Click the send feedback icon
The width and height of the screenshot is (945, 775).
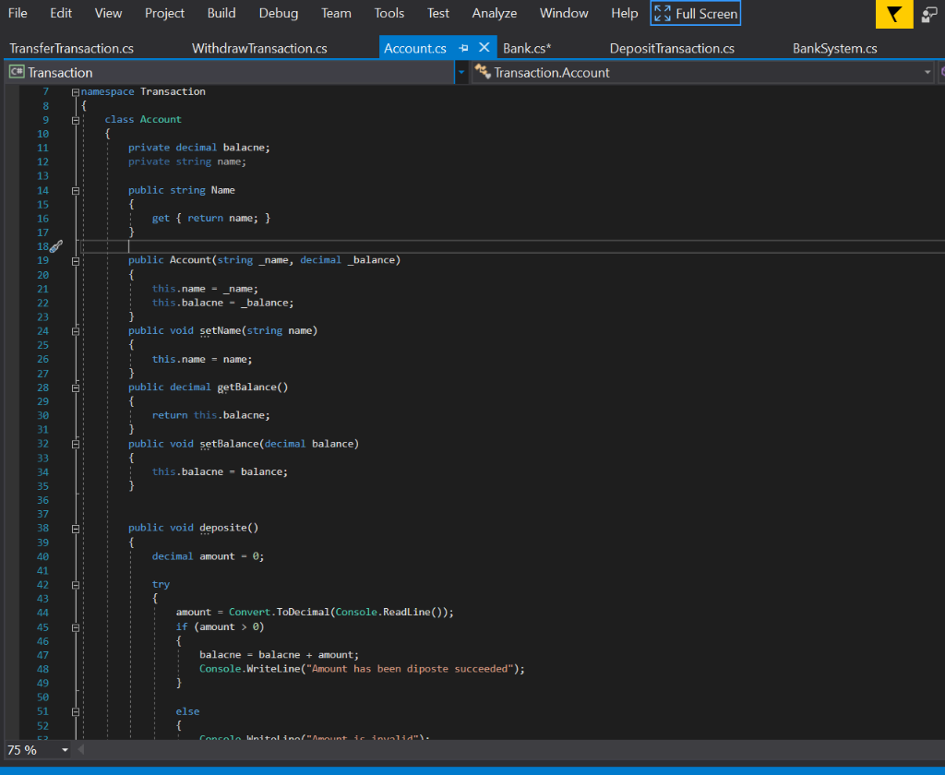coord(929,14)
